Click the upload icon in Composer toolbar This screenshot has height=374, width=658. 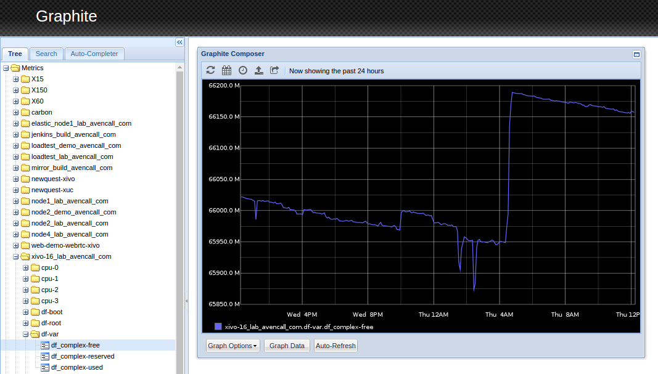click(259, 70)
